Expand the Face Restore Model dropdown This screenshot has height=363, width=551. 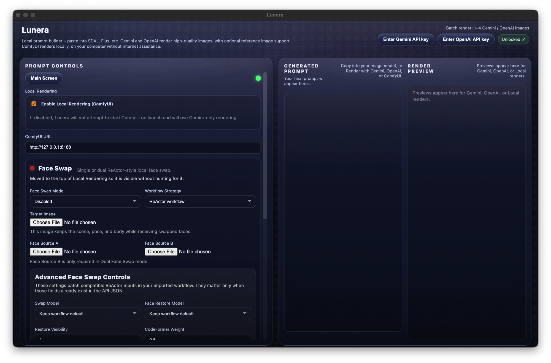pyautogui.click(x=198, y=314)
